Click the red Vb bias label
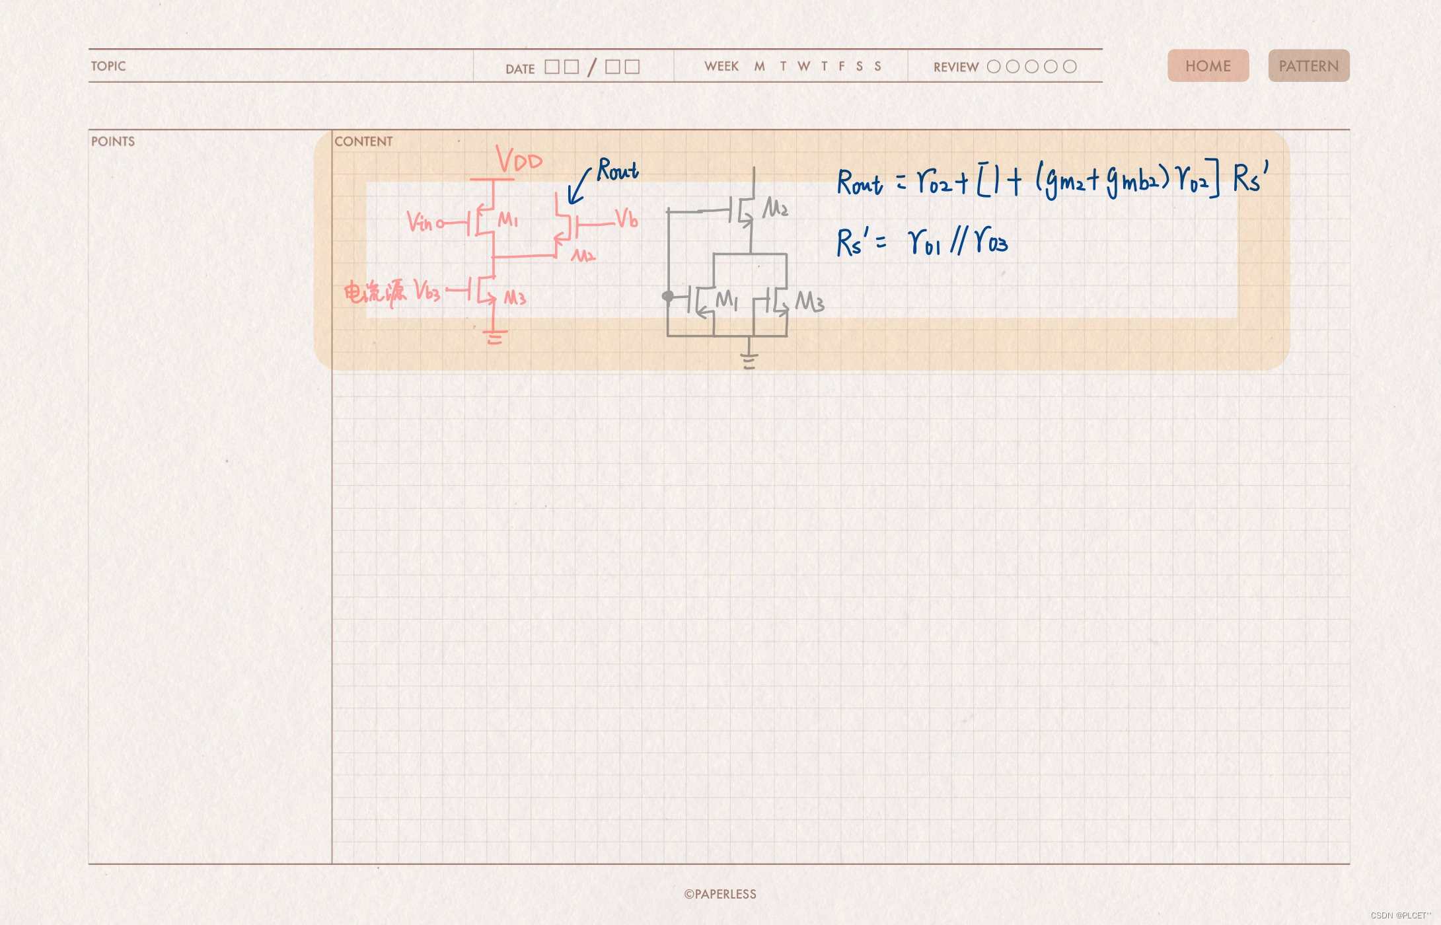Image resolution: width=1441 pixels, height=925 pixels. [626, 218]
